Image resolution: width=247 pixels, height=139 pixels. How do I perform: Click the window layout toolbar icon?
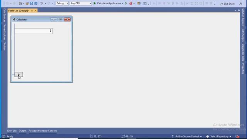[x=145, y=3]
